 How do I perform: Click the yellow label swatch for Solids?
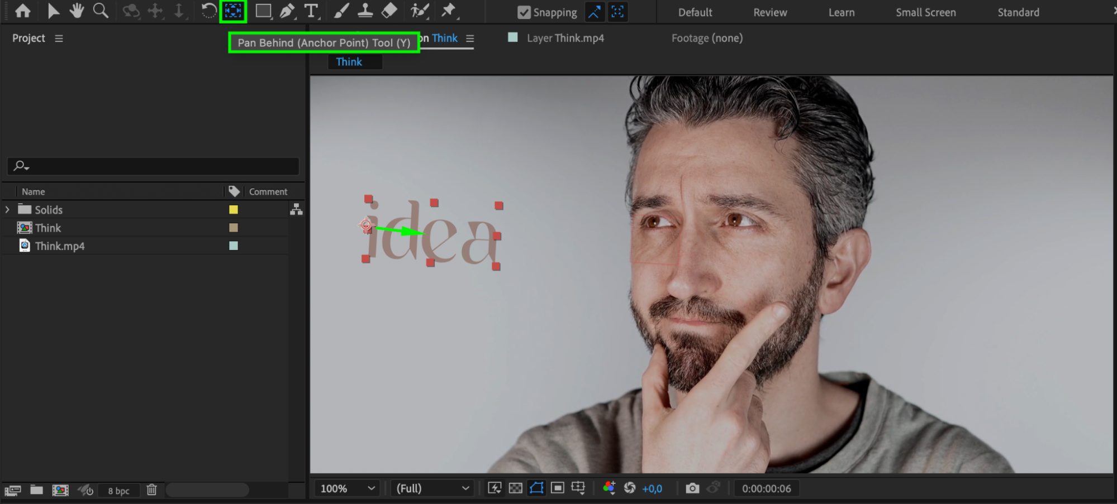234,210
